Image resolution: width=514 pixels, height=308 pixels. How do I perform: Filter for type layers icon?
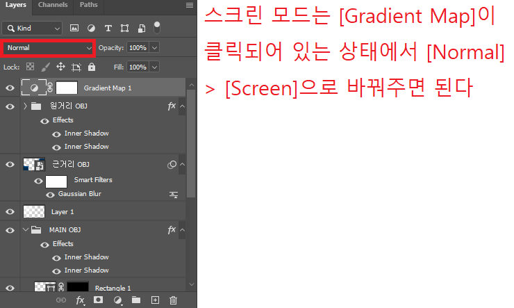[x=108, y=29]
